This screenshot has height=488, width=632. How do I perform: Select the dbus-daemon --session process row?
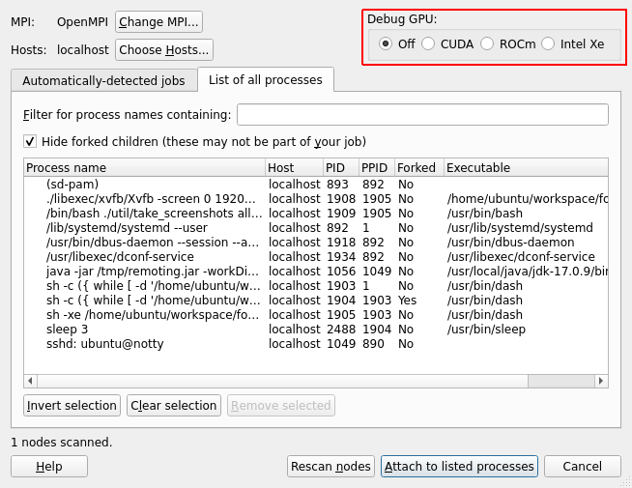coord(316,243)
